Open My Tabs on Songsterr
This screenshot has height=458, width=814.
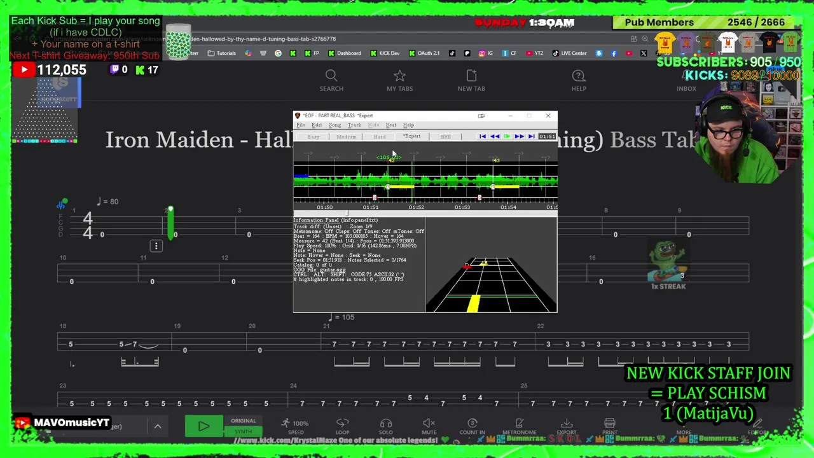pyautogui.click(x=399, y=81)
